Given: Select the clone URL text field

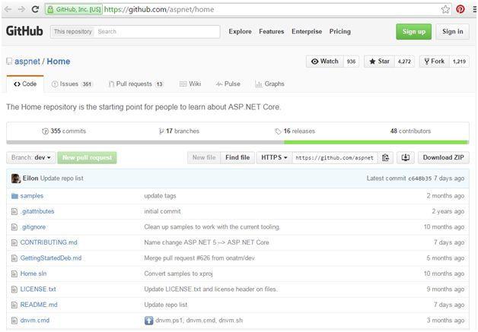Looking at the screenshot, I should [334, 157].
